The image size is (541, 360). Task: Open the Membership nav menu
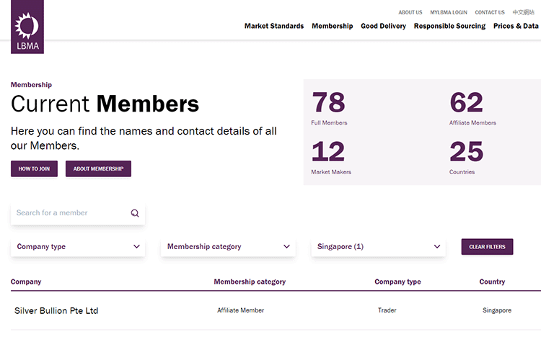(332, 26)
